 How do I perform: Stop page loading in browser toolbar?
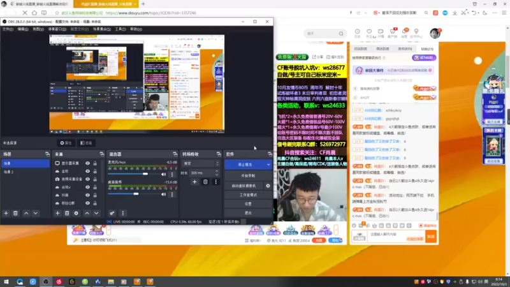25,13
